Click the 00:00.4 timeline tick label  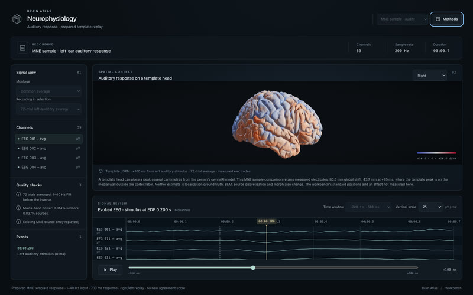tap(320, 222)
